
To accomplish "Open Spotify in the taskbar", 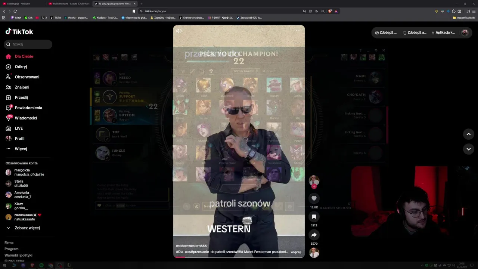I will pos(41,265).
